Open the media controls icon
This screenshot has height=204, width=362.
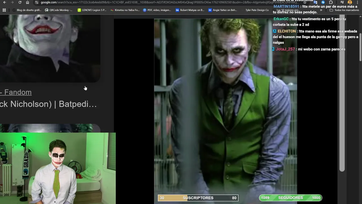point(342,2)
